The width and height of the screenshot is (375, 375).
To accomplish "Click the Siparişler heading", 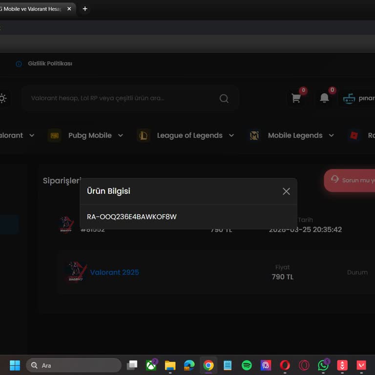I will coord(62,181).
